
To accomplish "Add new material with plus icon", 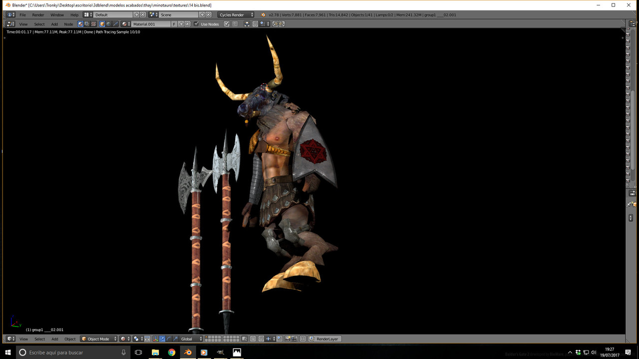I will (x=181, y=24).
